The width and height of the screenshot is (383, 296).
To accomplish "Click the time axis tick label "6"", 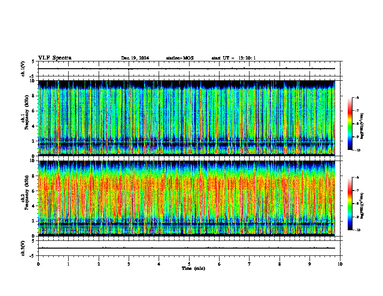I will (219, 264).
